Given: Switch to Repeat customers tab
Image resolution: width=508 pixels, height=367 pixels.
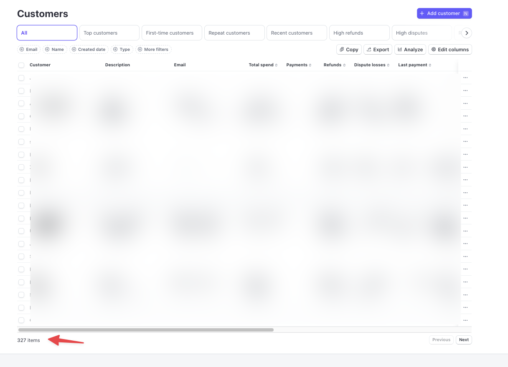Looking at the screenshot, I should tap(234, 33).
